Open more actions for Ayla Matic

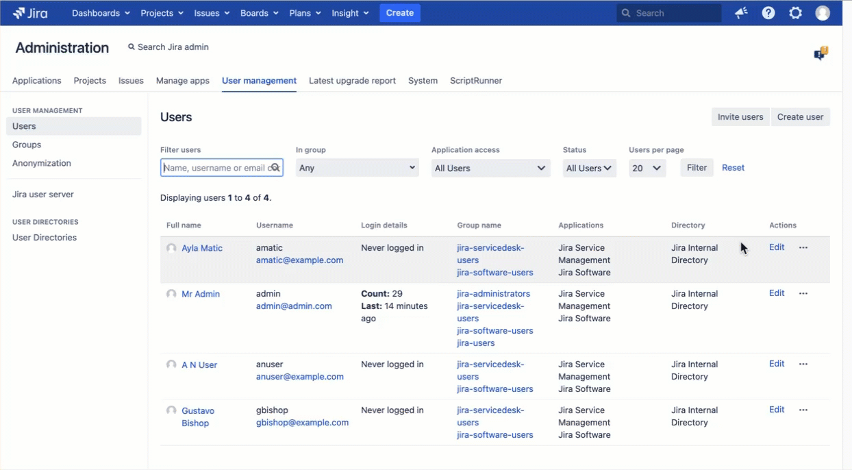[803, 247]
